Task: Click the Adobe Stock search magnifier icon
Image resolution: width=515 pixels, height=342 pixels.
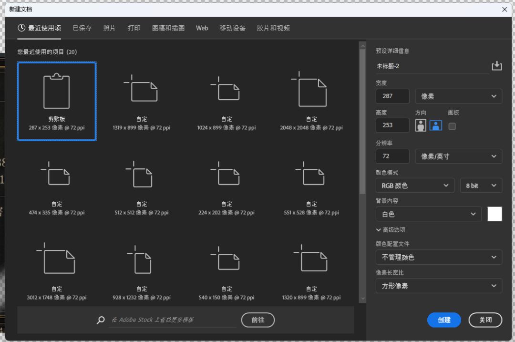Action: pos(101,320)
